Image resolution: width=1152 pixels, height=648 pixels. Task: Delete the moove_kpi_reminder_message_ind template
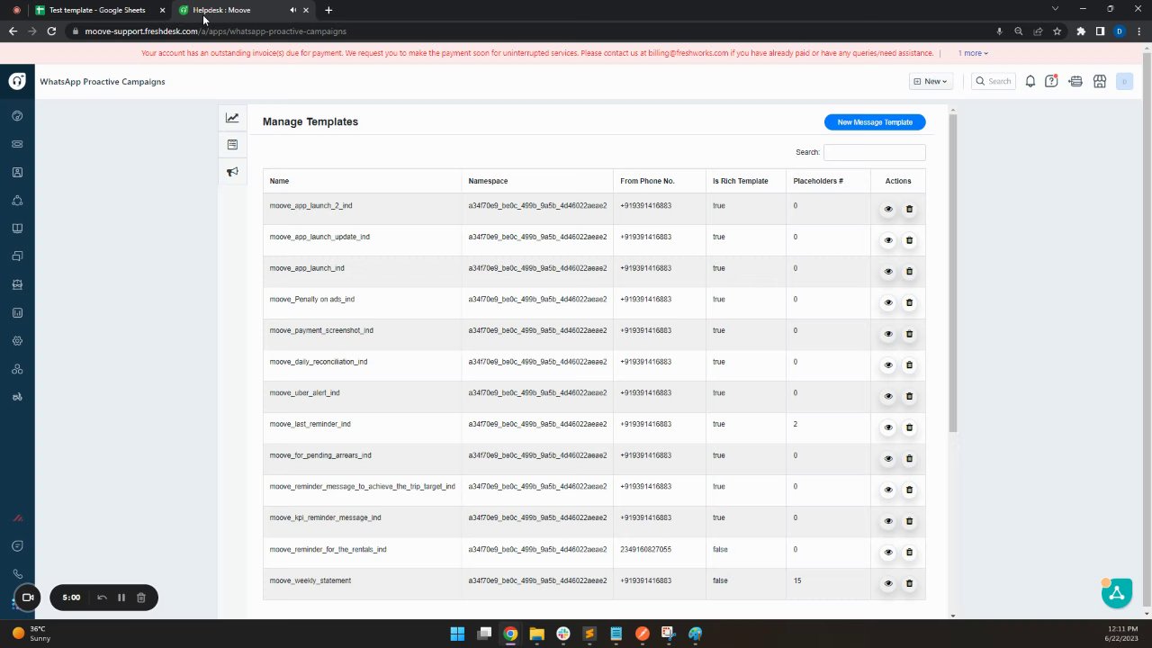(x=909, y=521)
